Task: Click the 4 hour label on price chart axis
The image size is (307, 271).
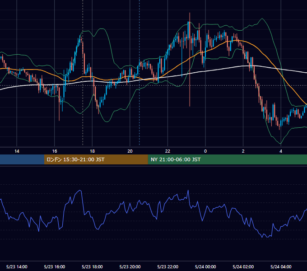Action: (x=281, y=151)
